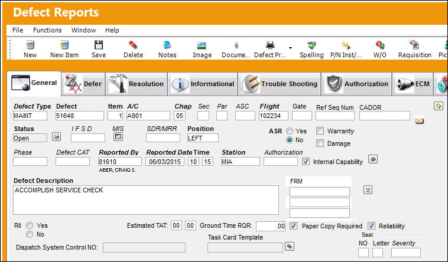Switch to the General tab
Image resolution: width=448 pixels, height=262 pixels.
click(x=34, y=83)
